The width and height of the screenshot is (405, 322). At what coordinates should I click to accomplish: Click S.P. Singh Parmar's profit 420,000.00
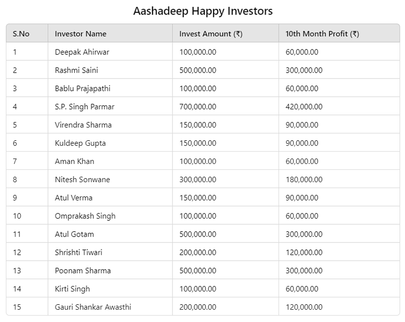(x=304, y=107)
